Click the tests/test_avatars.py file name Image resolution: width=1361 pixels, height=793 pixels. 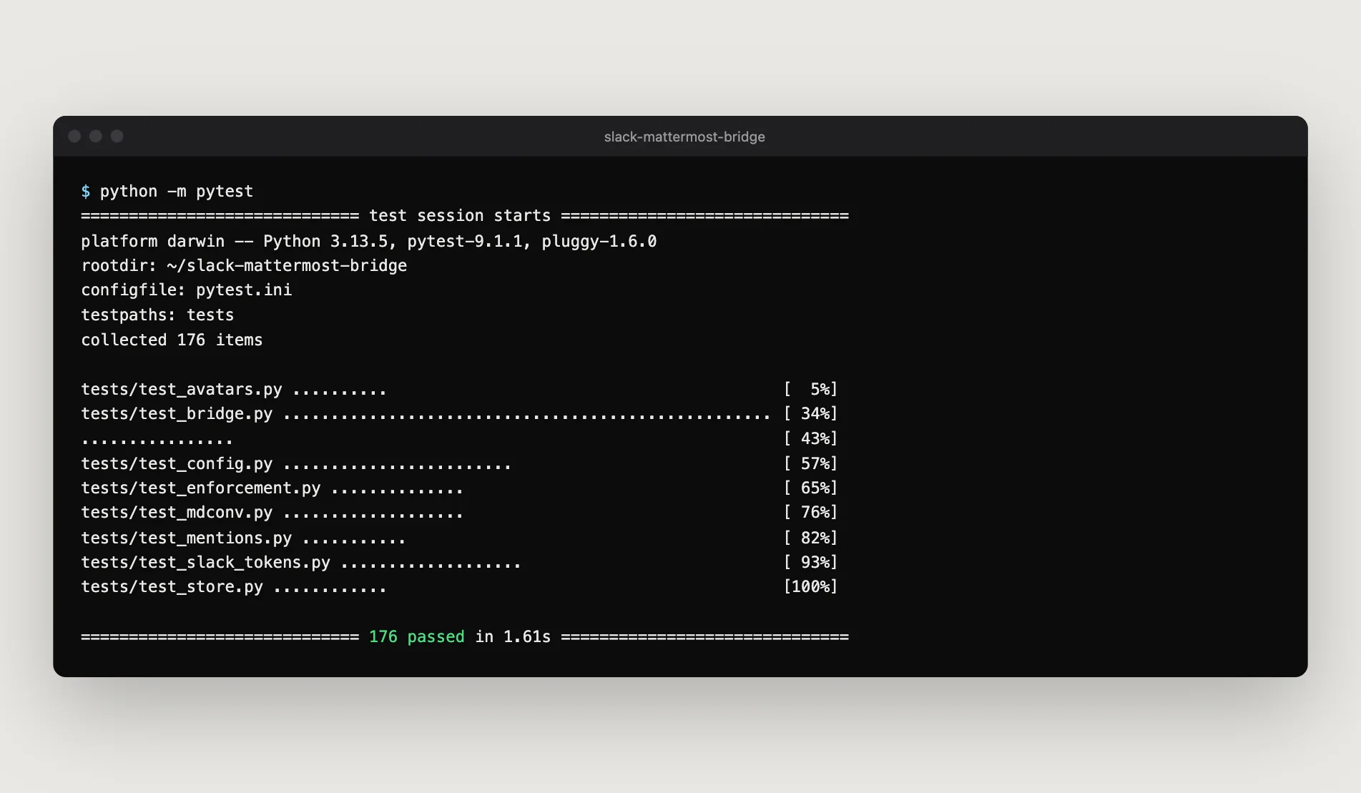[182, 389]
